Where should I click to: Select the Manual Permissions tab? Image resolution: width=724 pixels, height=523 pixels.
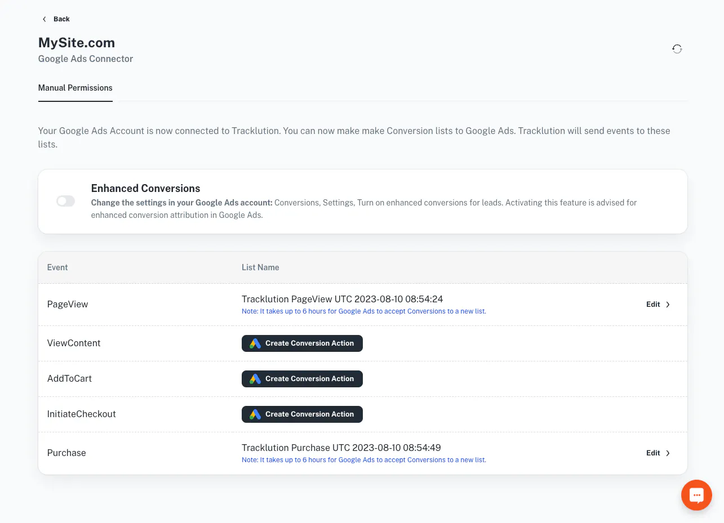75,88
